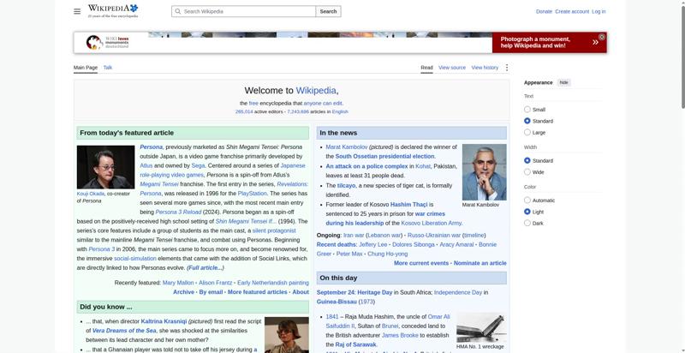
Task: Click the Wikipedia logo
Action: point(113,11)
